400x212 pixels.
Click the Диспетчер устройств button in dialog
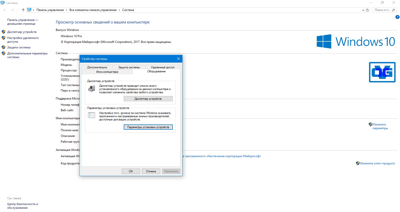(x=148, y=99)
